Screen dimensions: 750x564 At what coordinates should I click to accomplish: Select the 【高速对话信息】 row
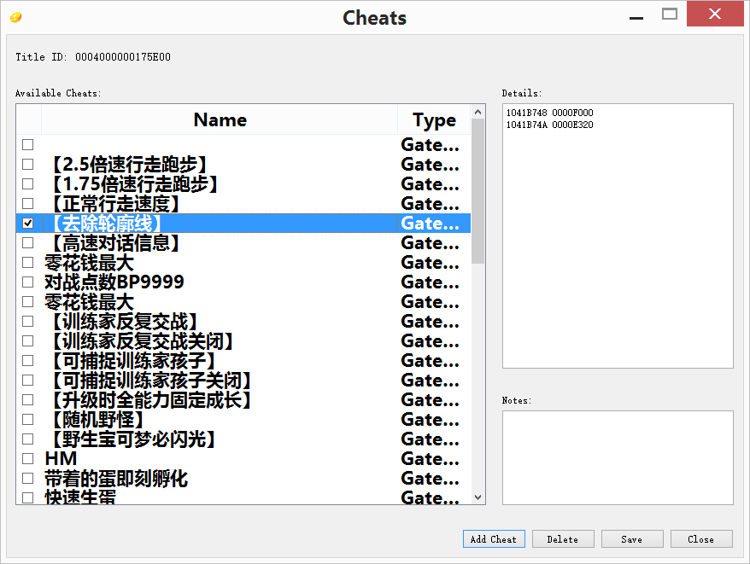point(243,243)
